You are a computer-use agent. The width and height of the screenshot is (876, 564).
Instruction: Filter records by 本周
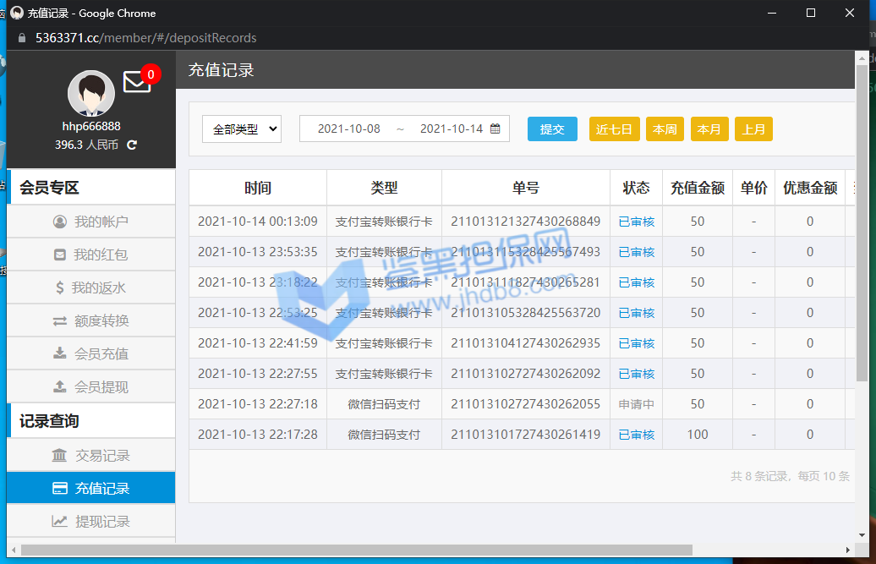665,129
